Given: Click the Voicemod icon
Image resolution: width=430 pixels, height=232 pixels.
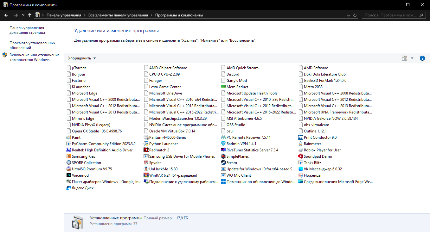Looking at the screenshot, I should [69, 175].
